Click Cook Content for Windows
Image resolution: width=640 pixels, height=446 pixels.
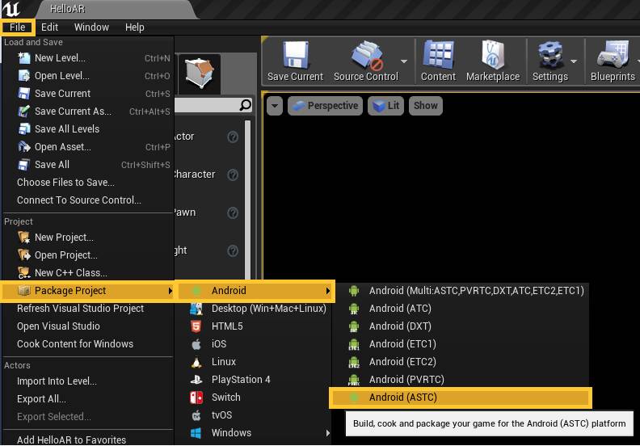(87, 344)
